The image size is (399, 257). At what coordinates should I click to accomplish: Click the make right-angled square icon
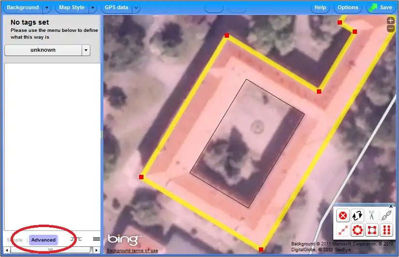coord(371,229)
